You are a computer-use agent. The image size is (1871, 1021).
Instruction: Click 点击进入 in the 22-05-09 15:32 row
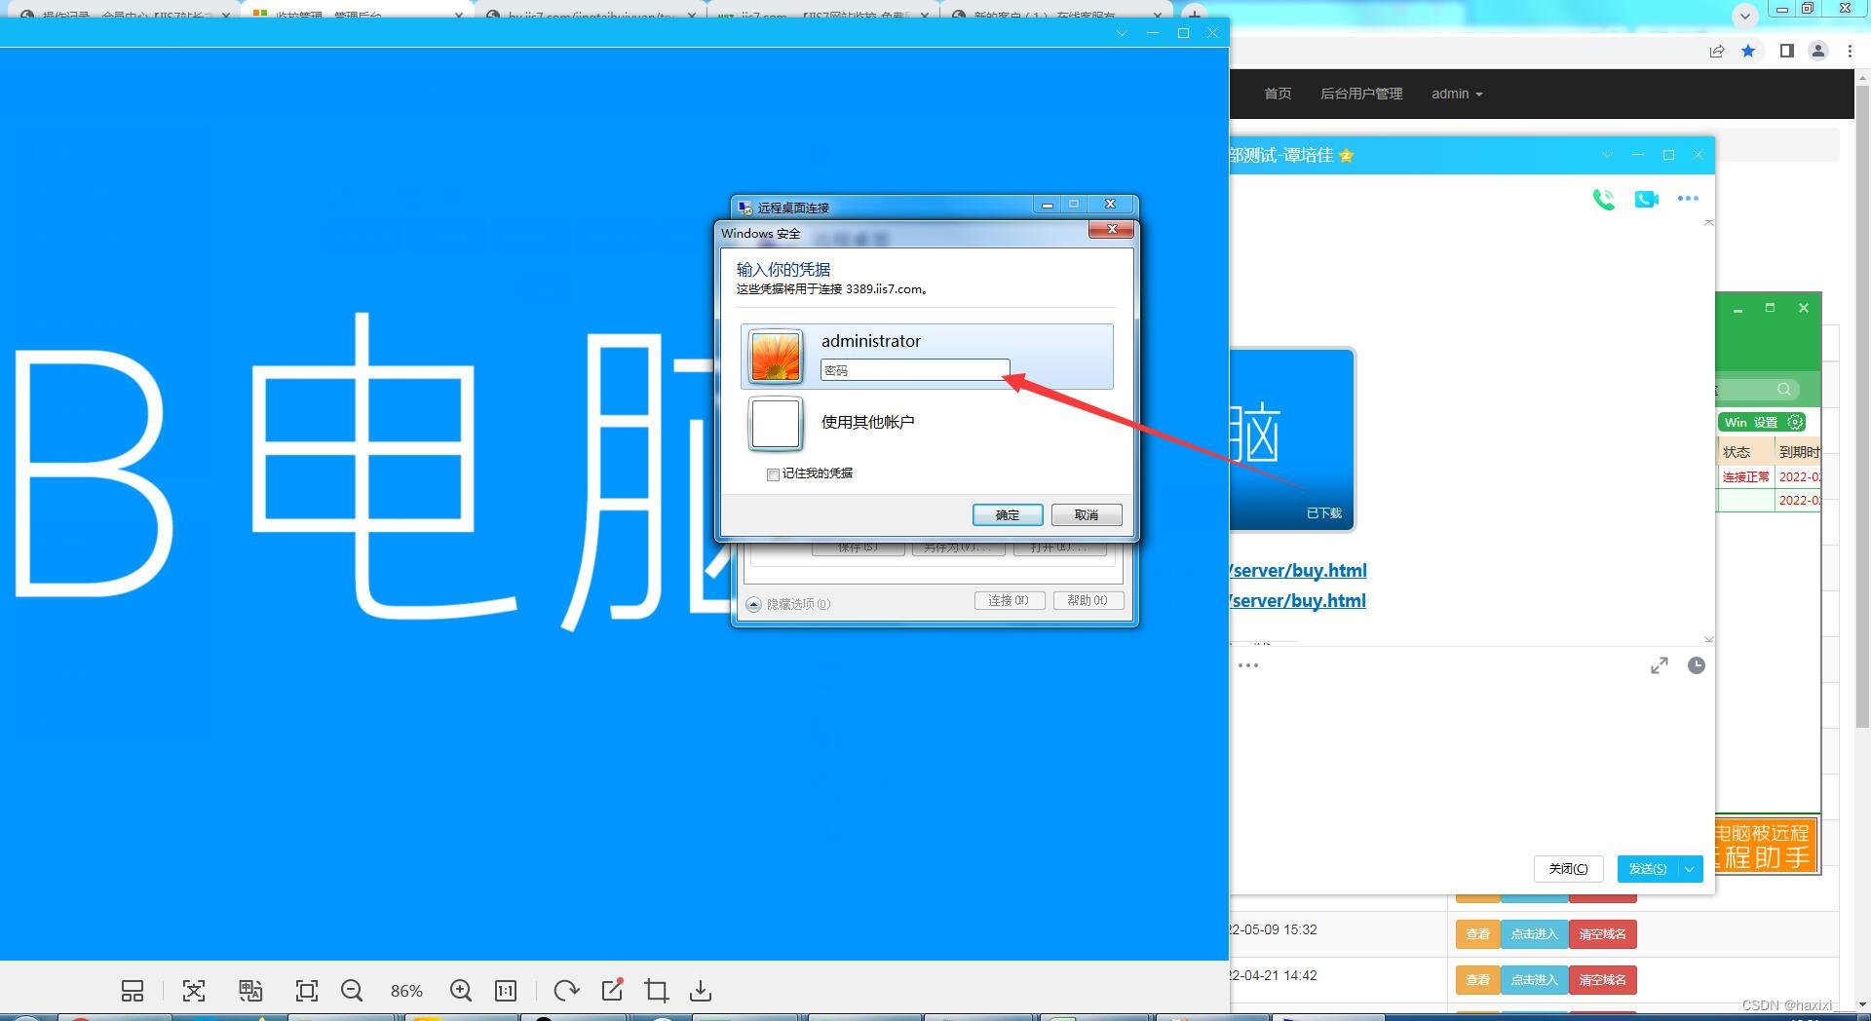(x=1535, y=934)
